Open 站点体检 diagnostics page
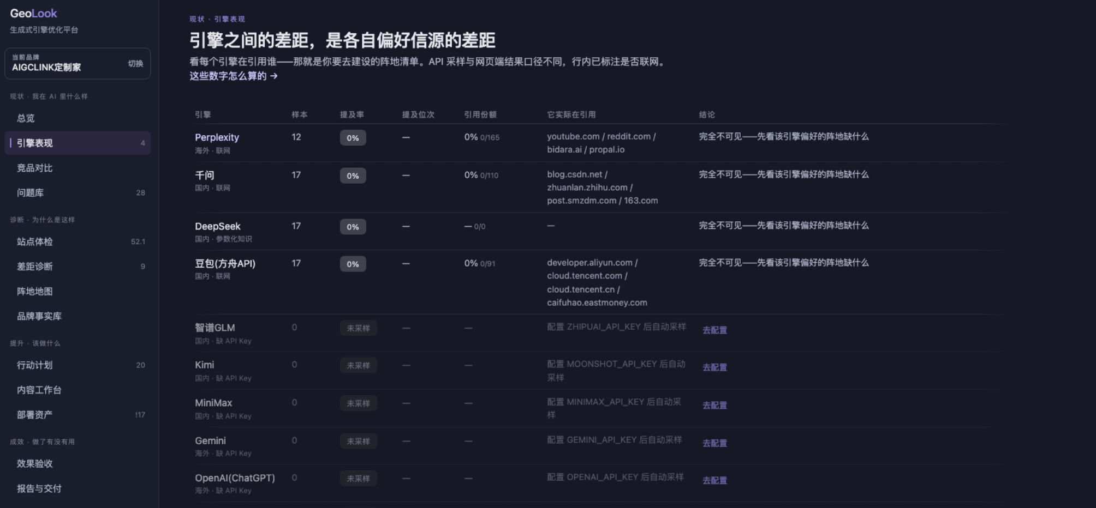The image size is (1096, 508). tap(78, 241)
